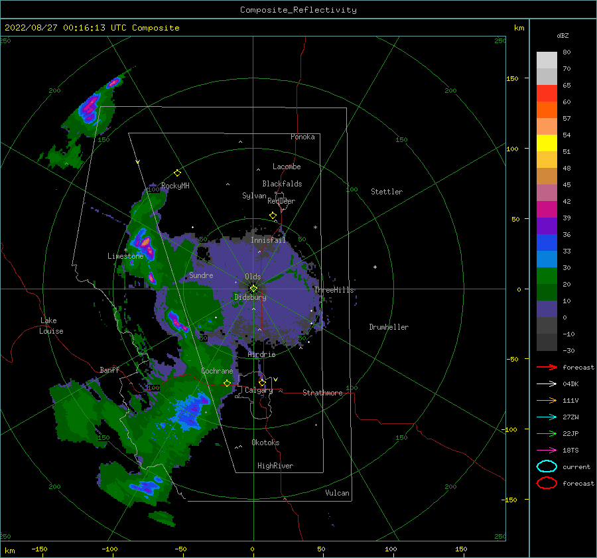597x558 pixels.
Task: Click the Stettler city label
Action: point(387,192)
